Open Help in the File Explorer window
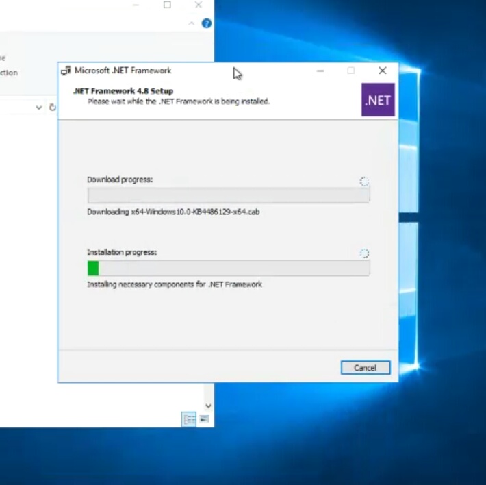Image resolution: width=486 pixels, height=485 pixels. pos(207,23)
